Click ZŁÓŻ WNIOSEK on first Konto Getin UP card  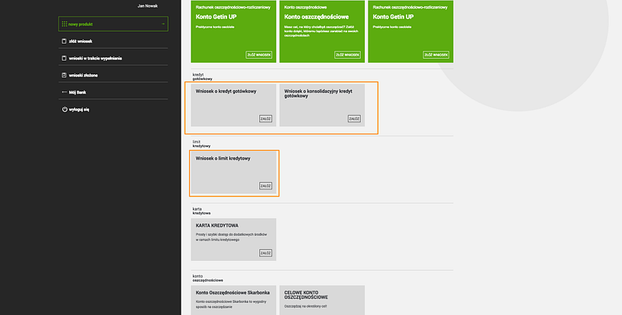coord(259,55)
